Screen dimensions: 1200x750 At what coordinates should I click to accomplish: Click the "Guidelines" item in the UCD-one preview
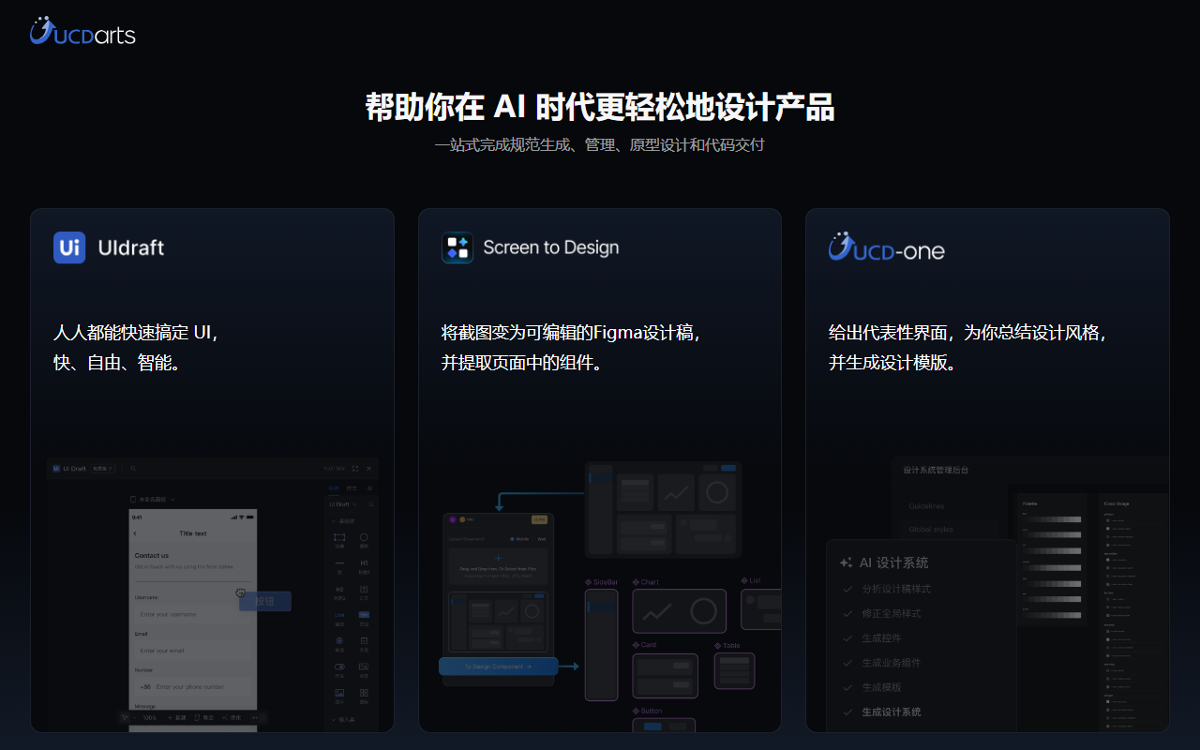(x=926, y=506)
